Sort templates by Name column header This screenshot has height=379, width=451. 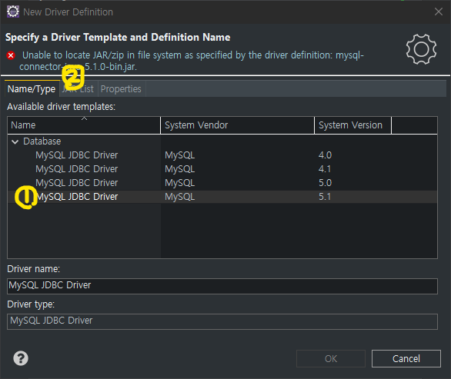[84, 125]
